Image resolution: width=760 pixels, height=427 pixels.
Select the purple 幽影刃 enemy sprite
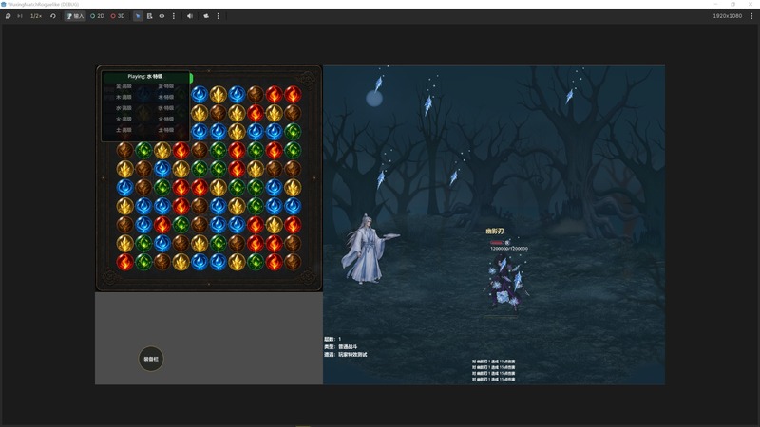point(504,285)
